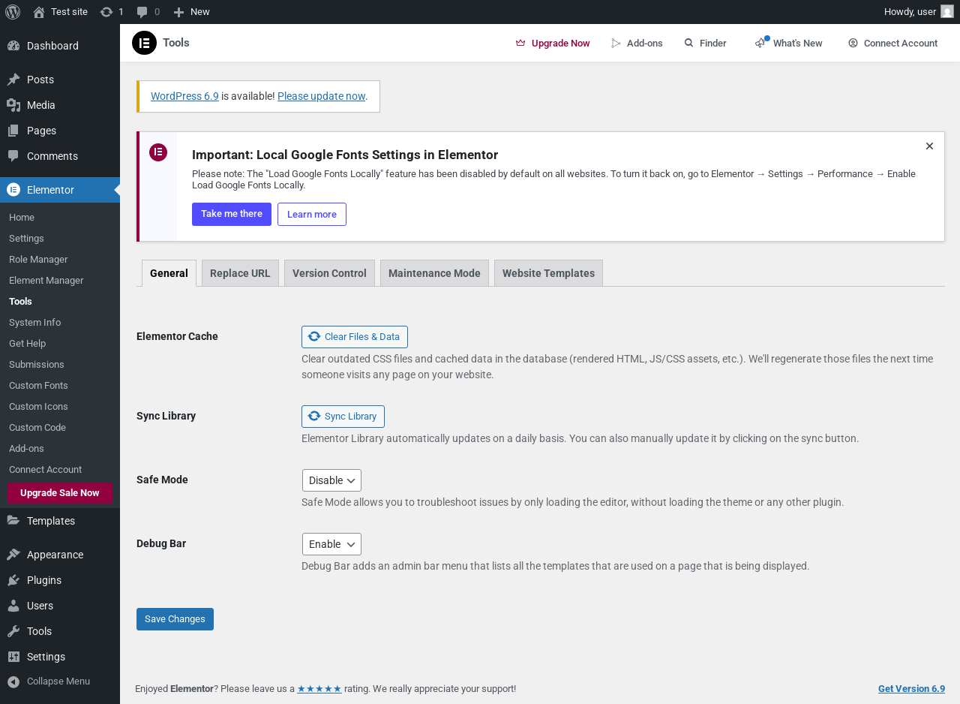Click the Elementor logo beside Tools heading
This screenshot has width=960, height=704.
tap(144, 43)
